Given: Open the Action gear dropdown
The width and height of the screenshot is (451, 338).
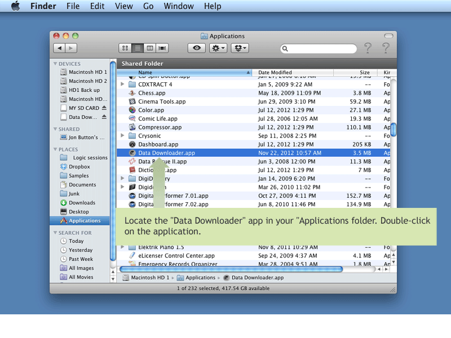Looking at the screenshot, I should click(218, 48).
